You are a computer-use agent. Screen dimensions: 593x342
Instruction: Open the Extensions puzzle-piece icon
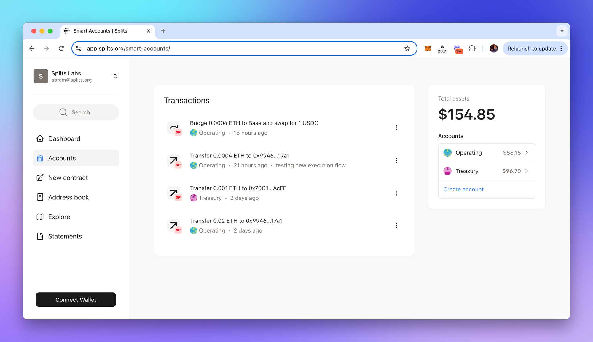(x=472, y=49)
